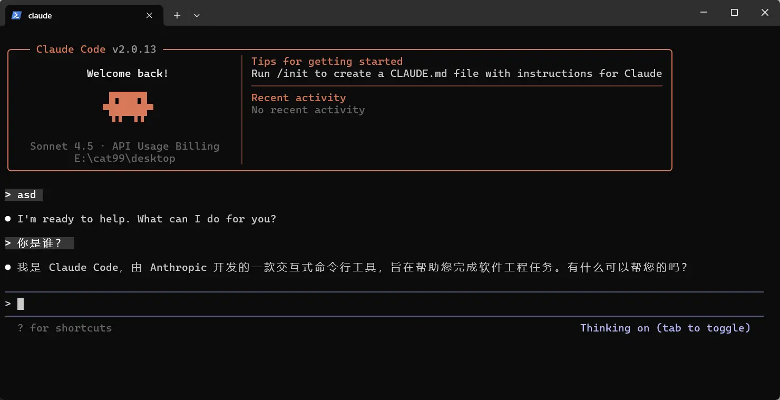
Task: Focus the command prompt input line
Action: point(369,304)
